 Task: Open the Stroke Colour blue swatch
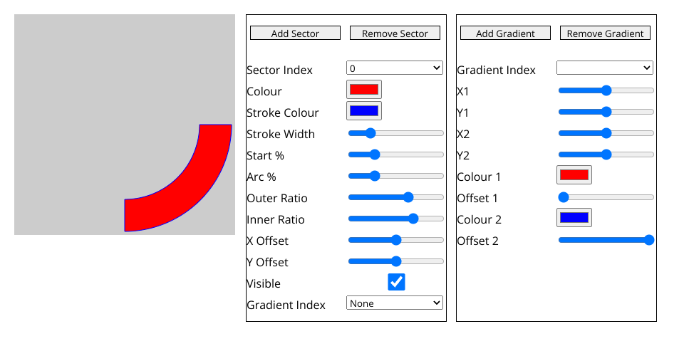(364, 111)
